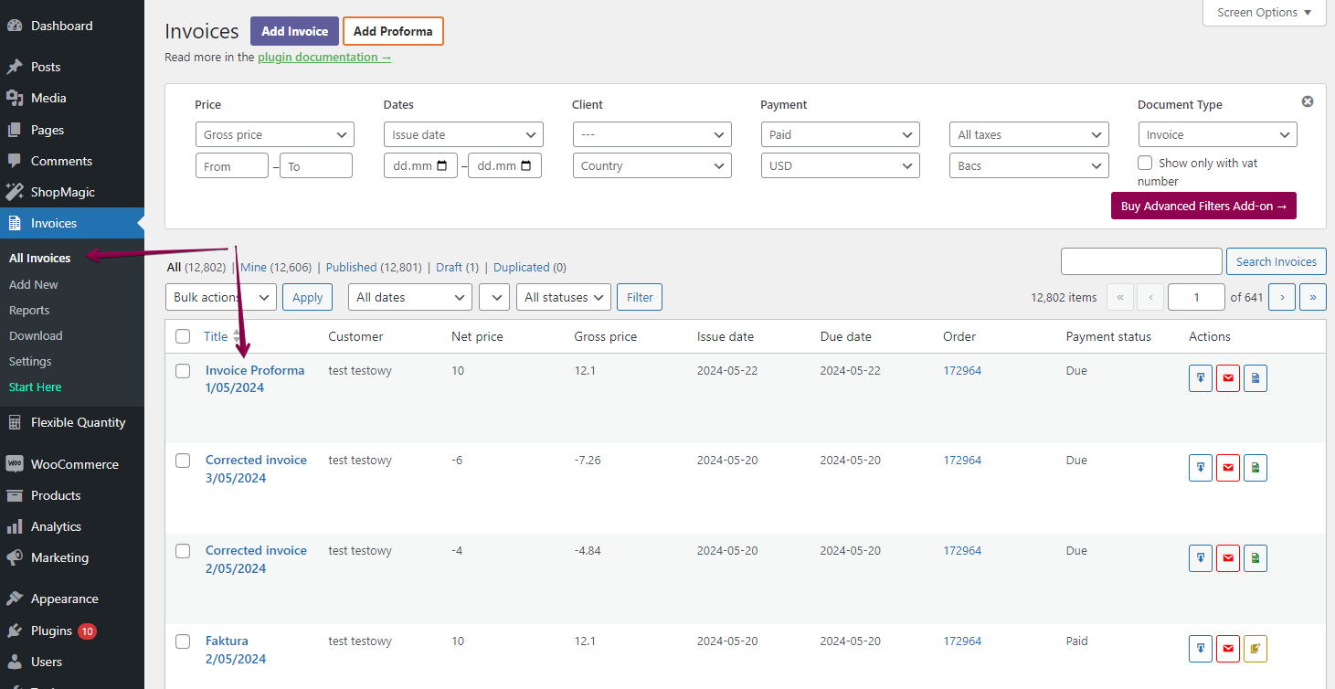The image size is (1335, 689).
Task: Expand the Bulk actions dropdown
Action: point(220,297)
